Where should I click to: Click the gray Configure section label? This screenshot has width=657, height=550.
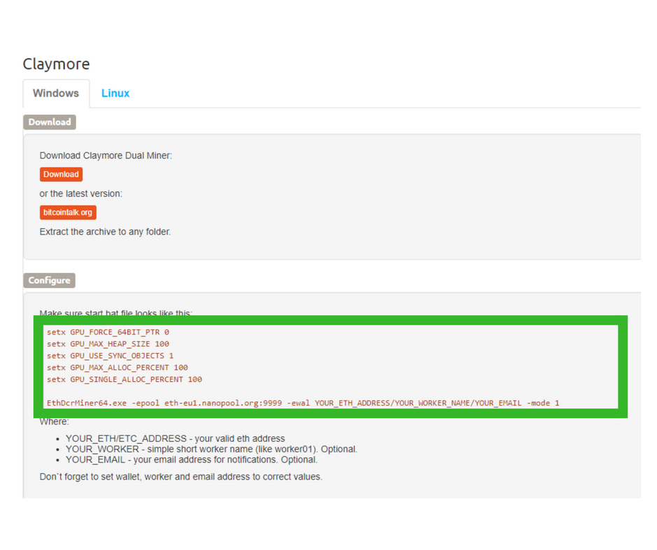click(50, 281)
